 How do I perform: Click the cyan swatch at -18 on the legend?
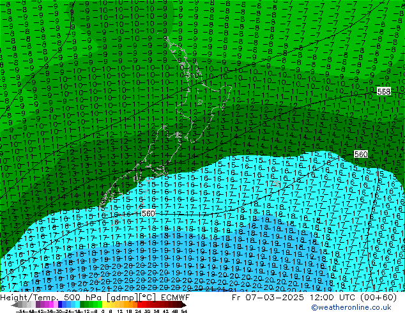pyautogui.click(x=77, y=304)
